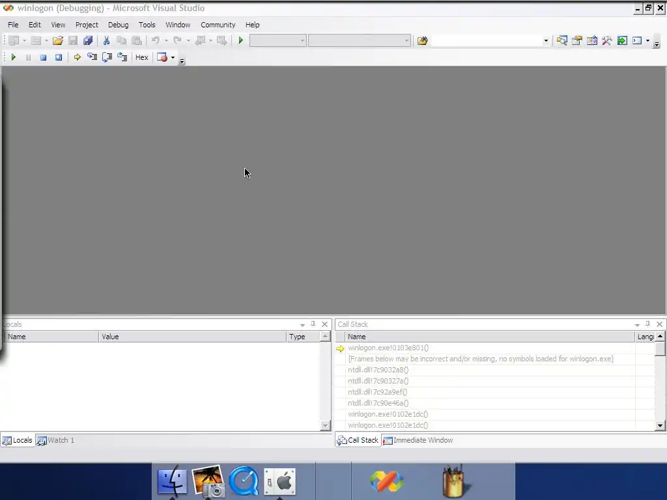
Task: Switch to the Immediate Window tab
Action: click(418, 441)
